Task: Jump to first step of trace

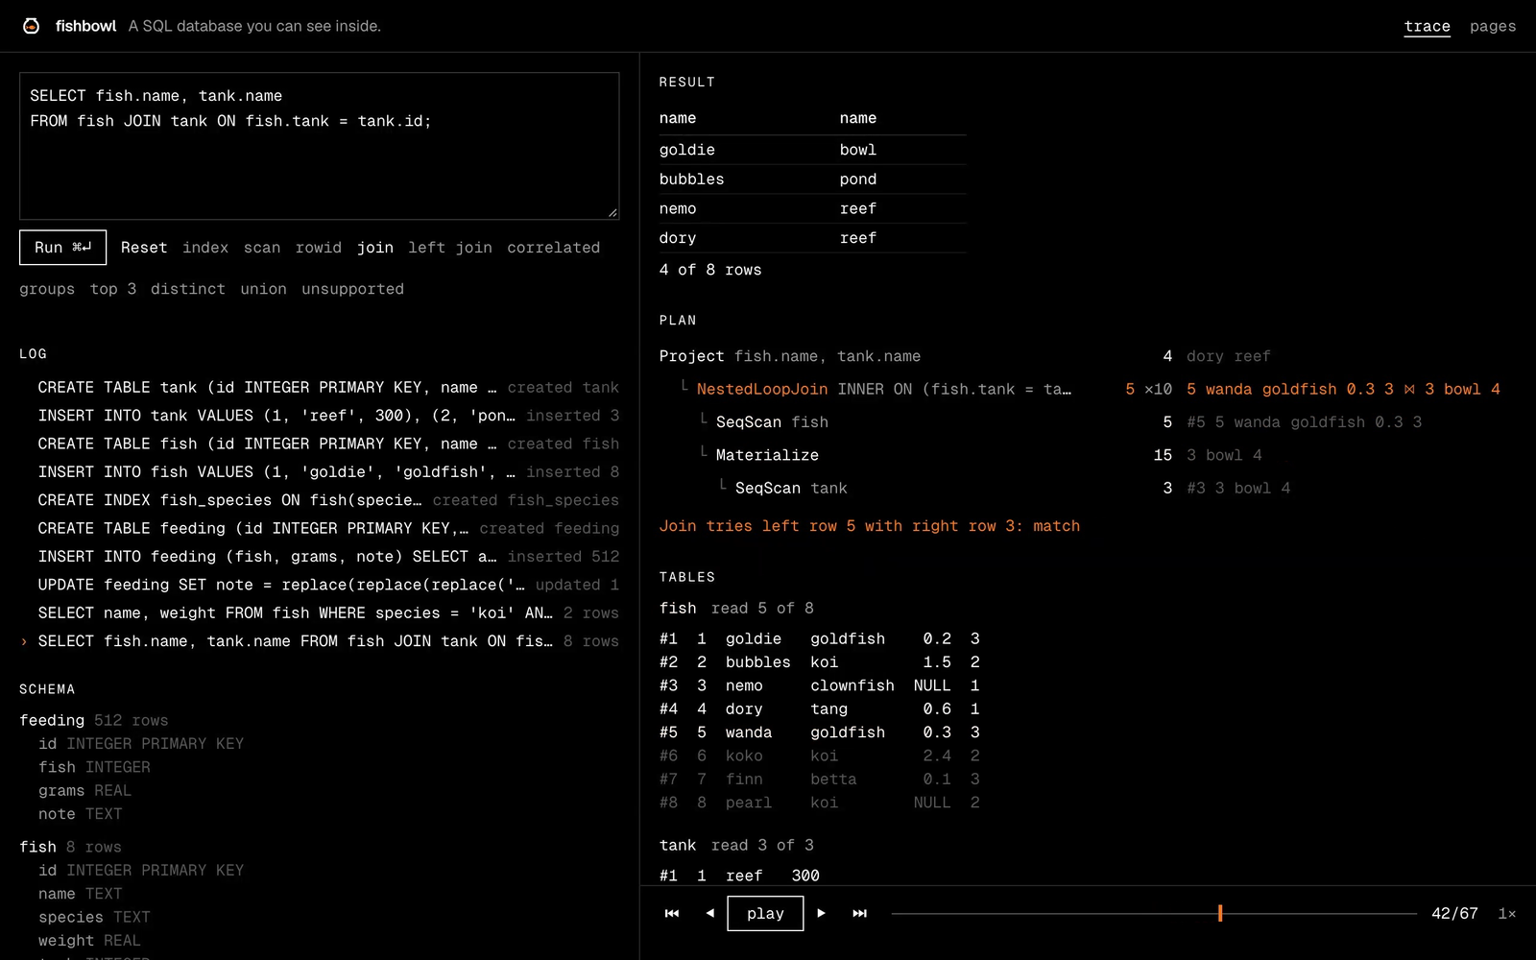Action: pyautogui.click(x=672, y=913)
